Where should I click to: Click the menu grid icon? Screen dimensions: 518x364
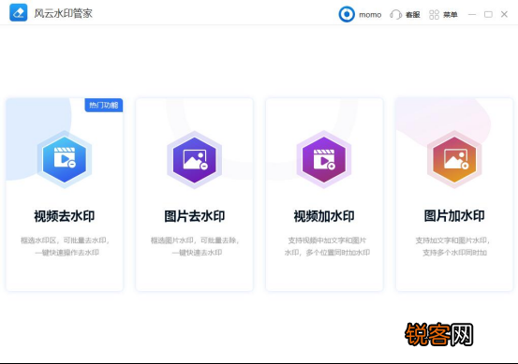(x=434, y=15)
